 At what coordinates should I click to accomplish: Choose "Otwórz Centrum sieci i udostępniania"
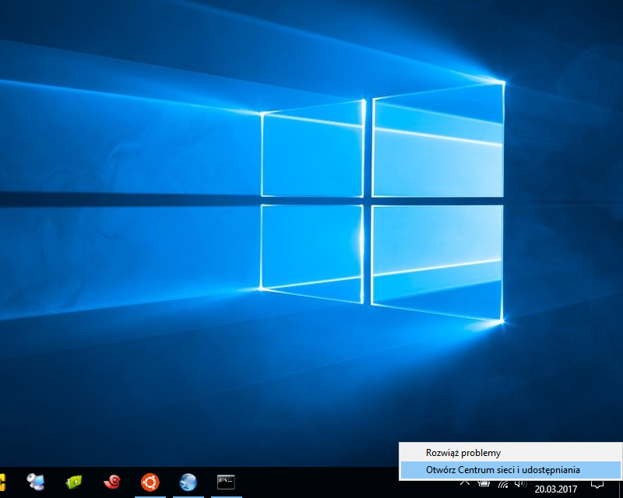[x=502, y=470]
